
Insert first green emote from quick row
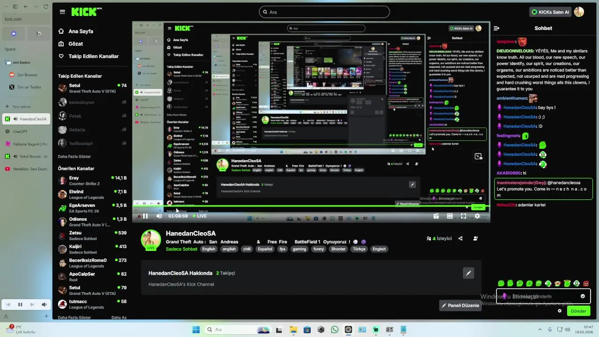click(501, 283)
